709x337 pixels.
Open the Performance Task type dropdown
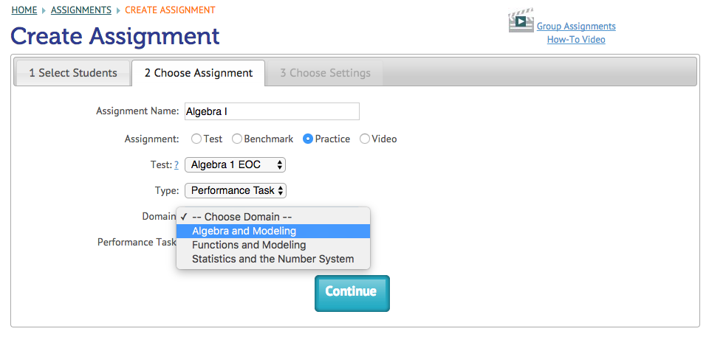click(235, 190)
